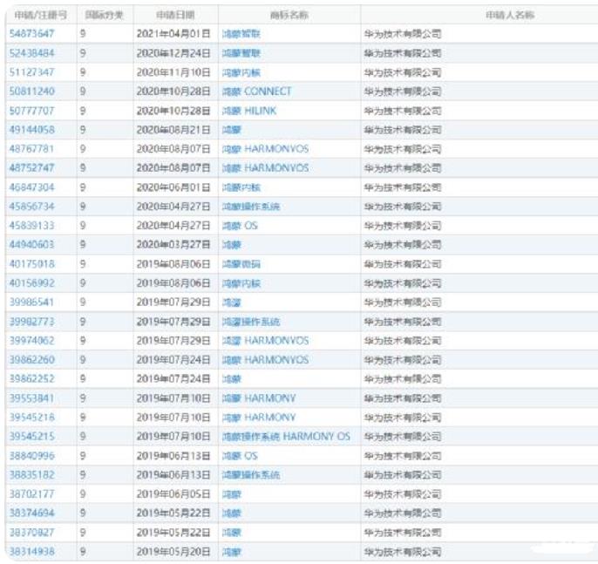The image size is (598, 564).
Task: Click the last application number 38314938
Action: pyautogui.click(x=31, y=551)
